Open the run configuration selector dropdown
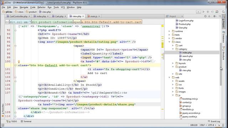Image resolution: width=228 pixels, height=128 pixels. coord(198,12)
